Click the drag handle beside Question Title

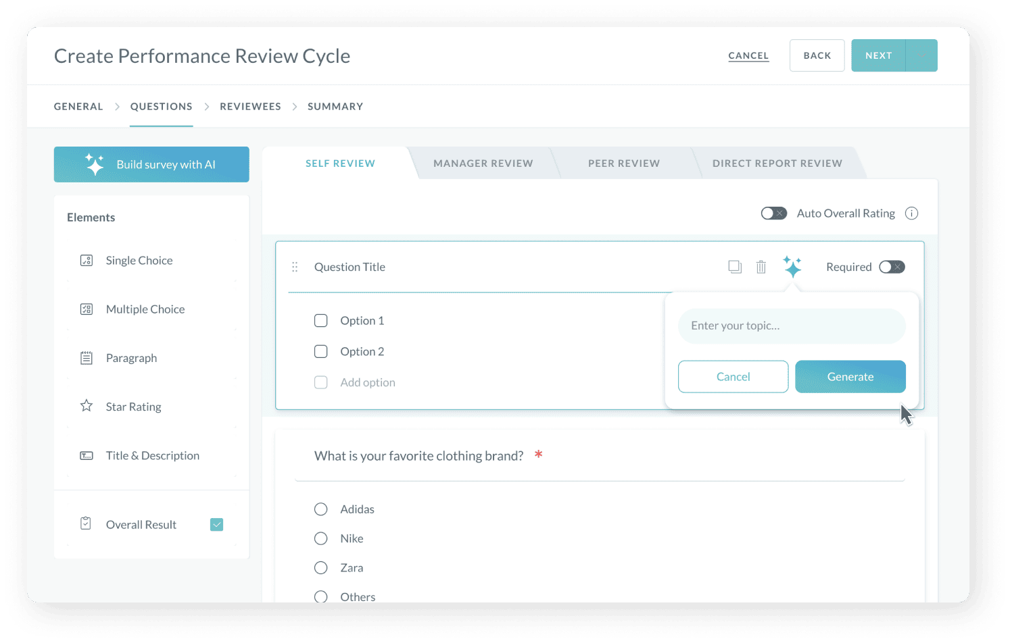tap(295, 267)
